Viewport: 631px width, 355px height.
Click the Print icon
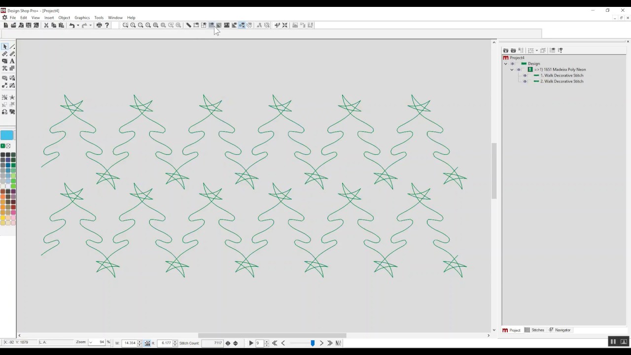tap(99, 25)
